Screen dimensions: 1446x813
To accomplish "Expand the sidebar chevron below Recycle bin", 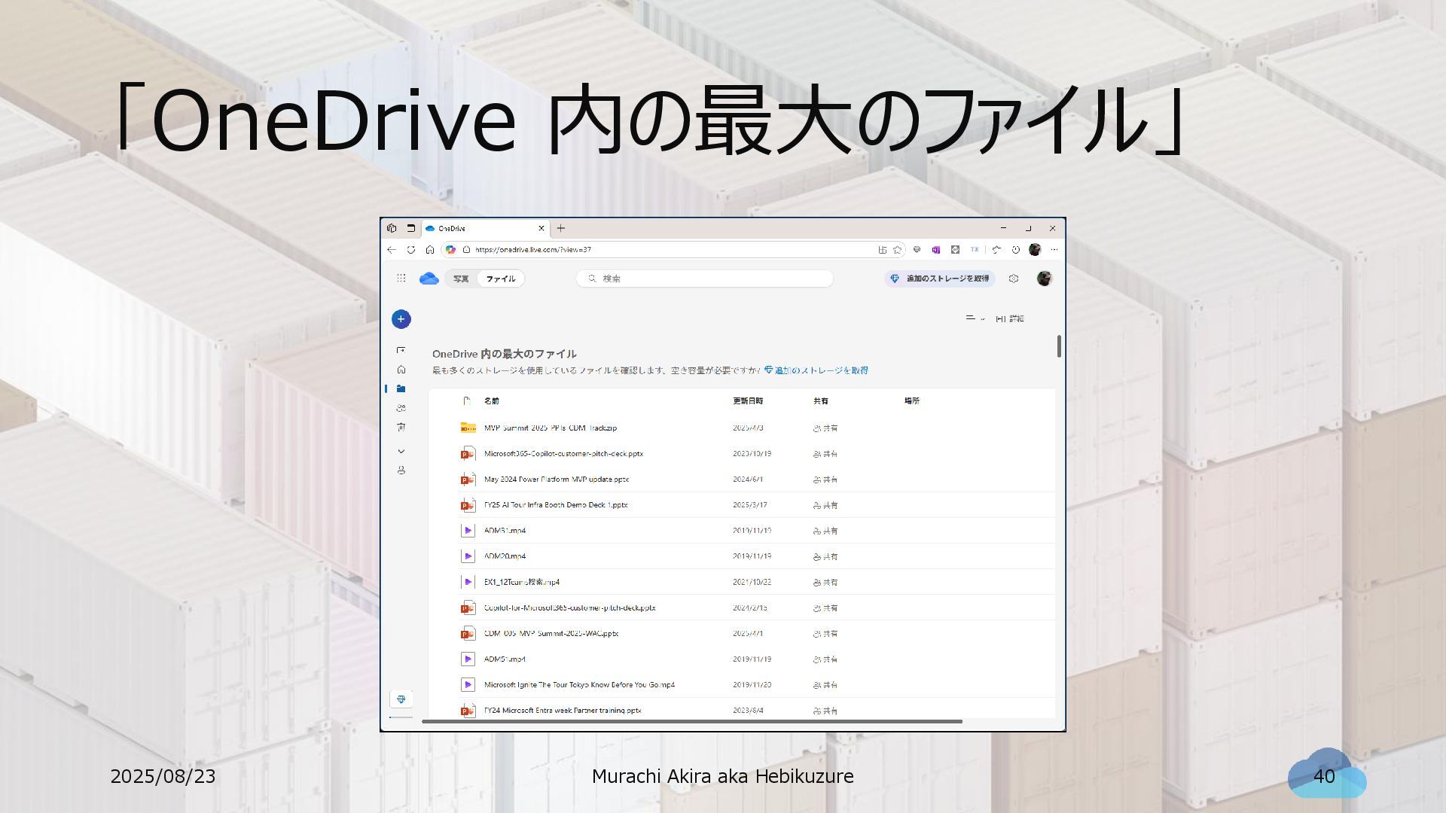I will pyautogui.click(x=401, y=452).
